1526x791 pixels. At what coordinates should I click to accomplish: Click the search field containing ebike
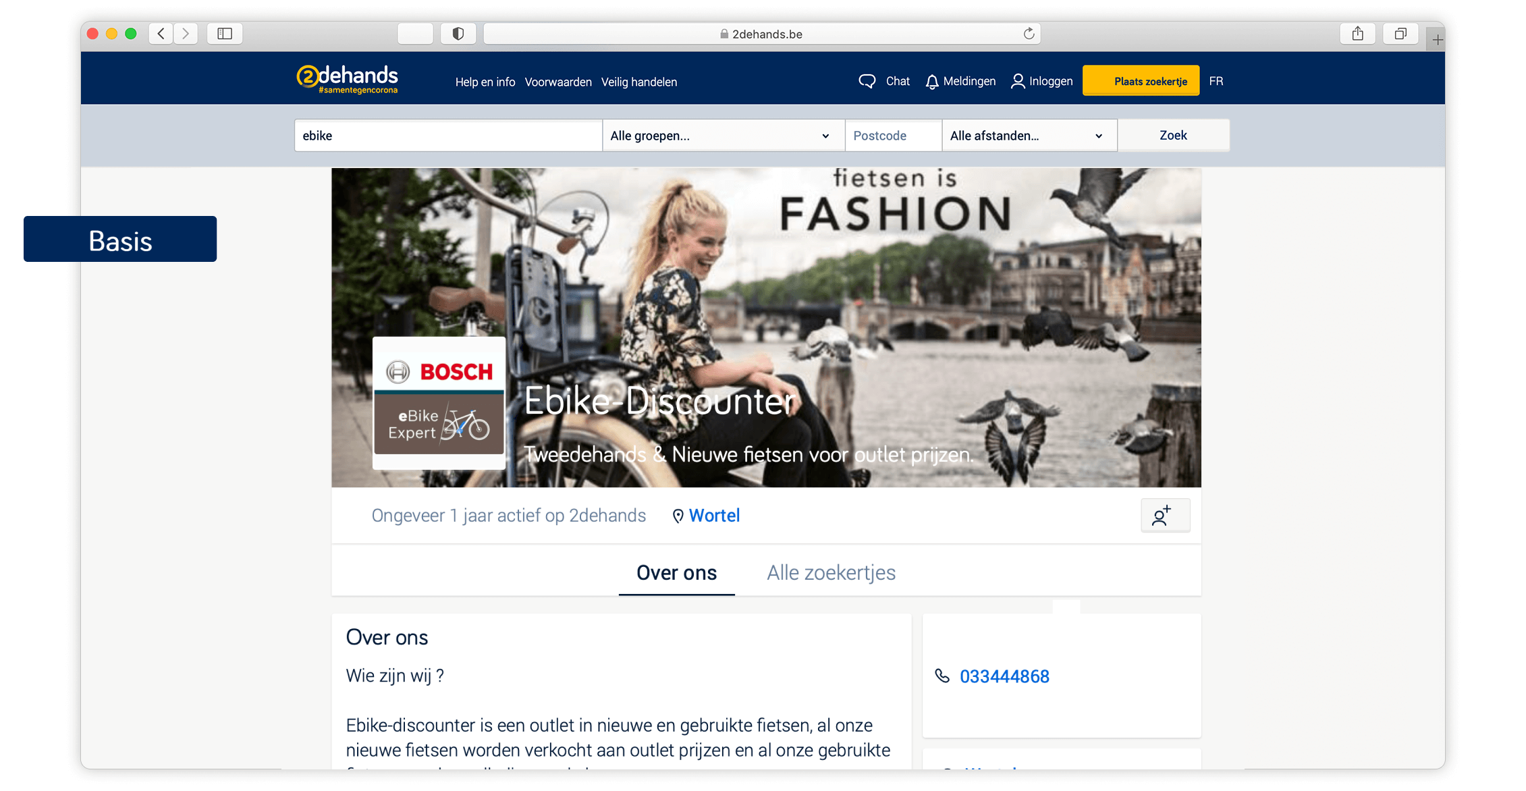(448, 136)
